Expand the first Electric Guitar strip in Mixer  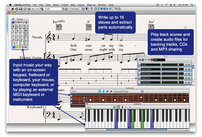coord(139,70)
